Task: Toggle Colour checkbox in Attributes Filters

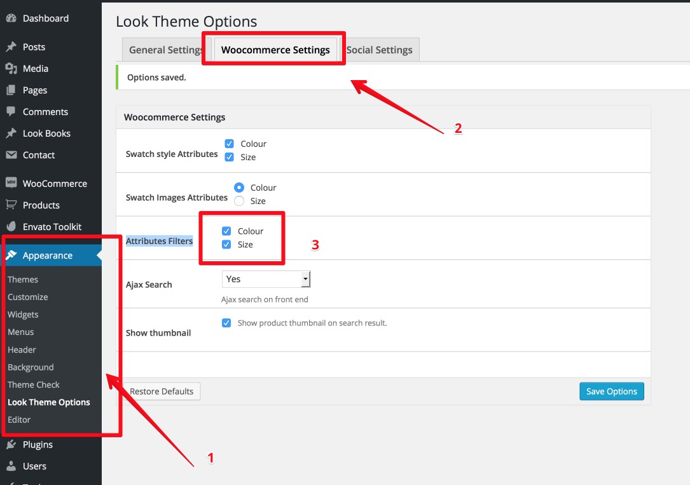Action: pos(226,231)
